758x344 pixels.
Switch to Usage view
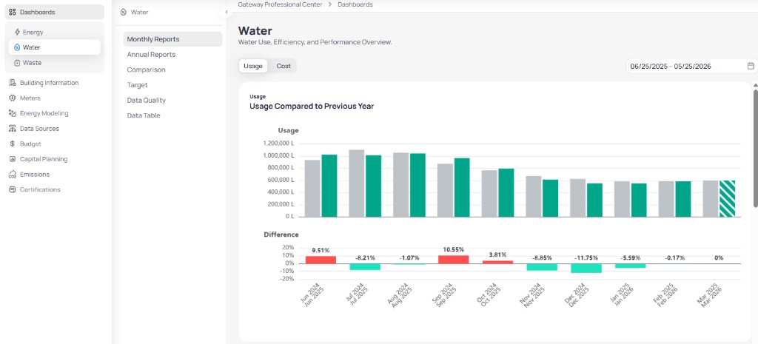(253, 66)
